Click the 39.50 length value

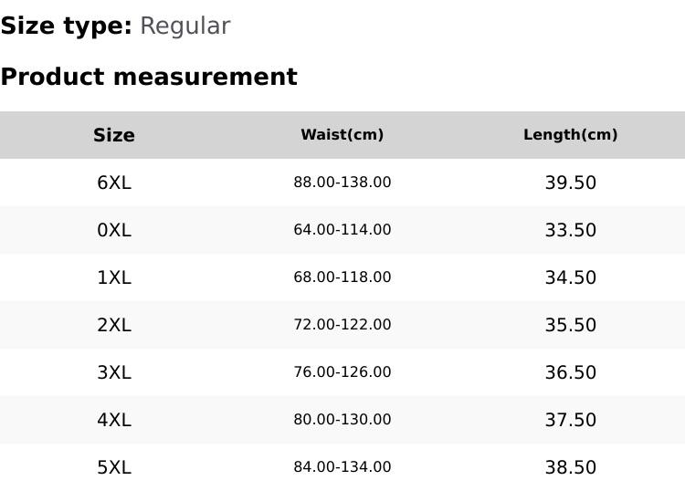pos(571,183)
